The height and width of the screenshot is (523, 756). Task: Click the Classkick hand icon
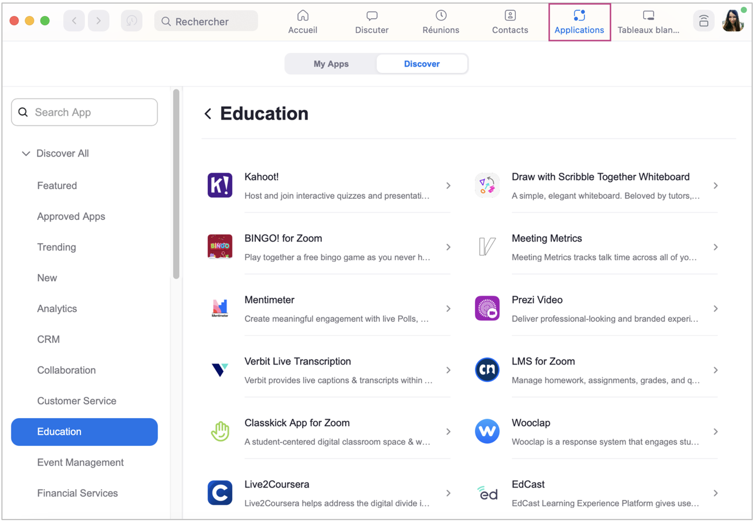(219, 431)
